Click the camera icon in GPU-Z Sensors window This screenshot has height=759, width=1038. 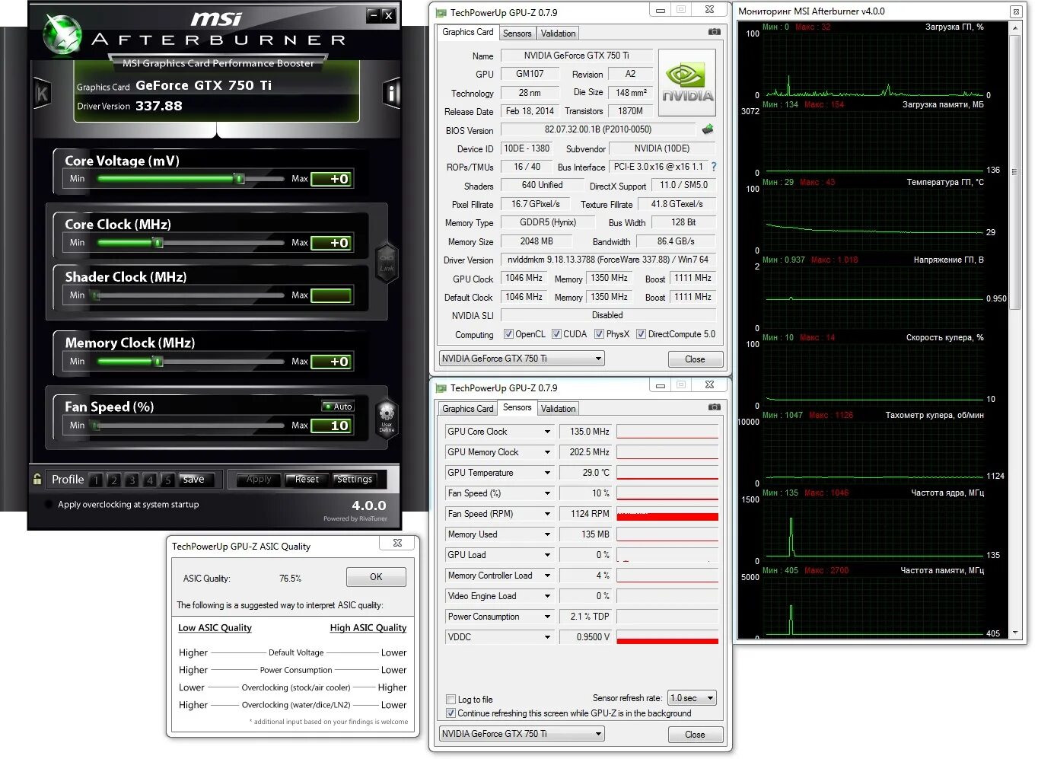[x=714, y=407]
